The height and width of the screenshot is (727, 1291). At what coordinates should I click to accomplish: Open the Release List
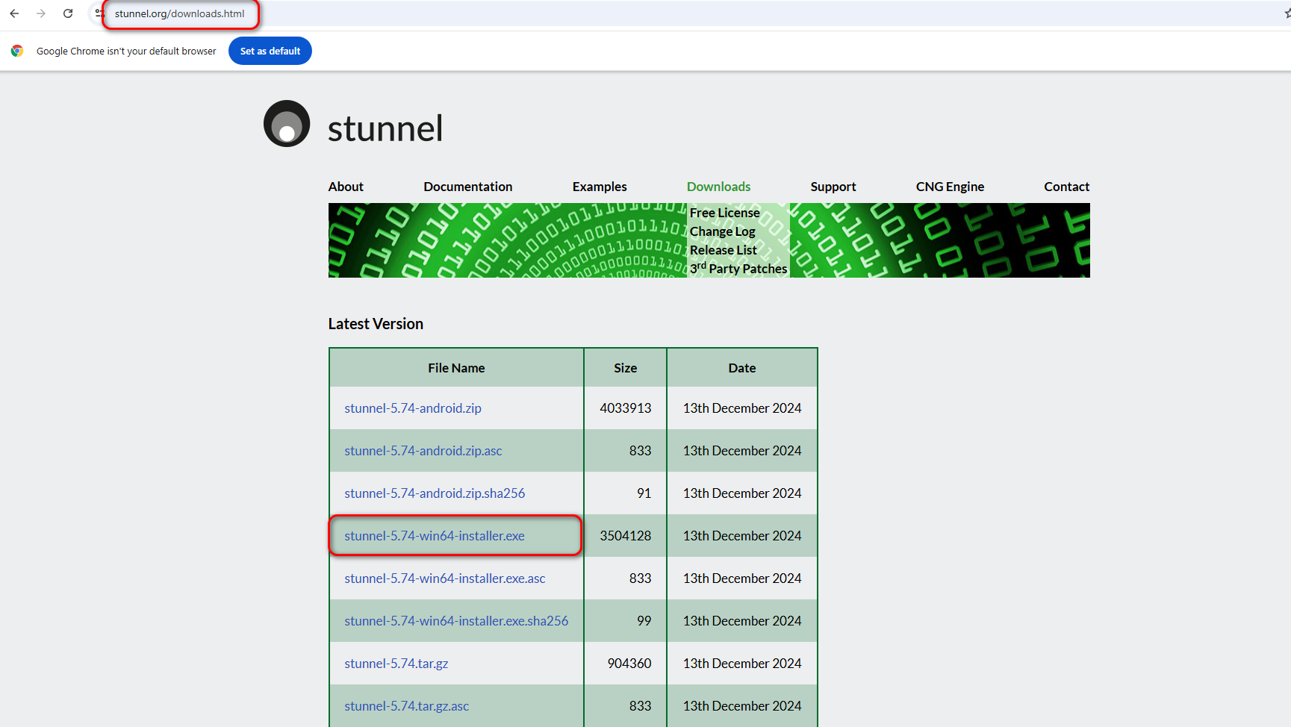723,250
